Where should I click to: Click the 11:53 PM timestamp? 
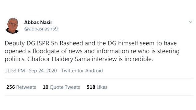point(15,71)
